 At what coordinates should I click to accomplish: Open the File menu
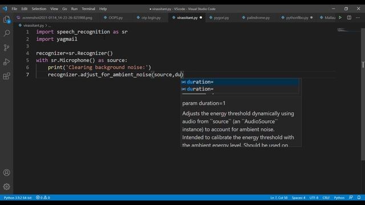pyautogui.click(x=14, y=9)
